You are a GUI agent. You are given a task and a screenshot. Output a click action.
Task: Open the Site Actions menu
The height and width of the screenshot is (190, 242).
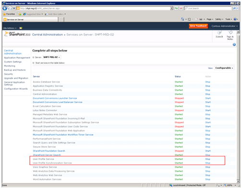(10, 28)
